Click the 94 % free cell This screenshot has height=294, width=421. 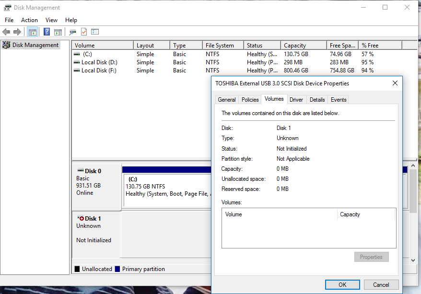click(367, 71)
